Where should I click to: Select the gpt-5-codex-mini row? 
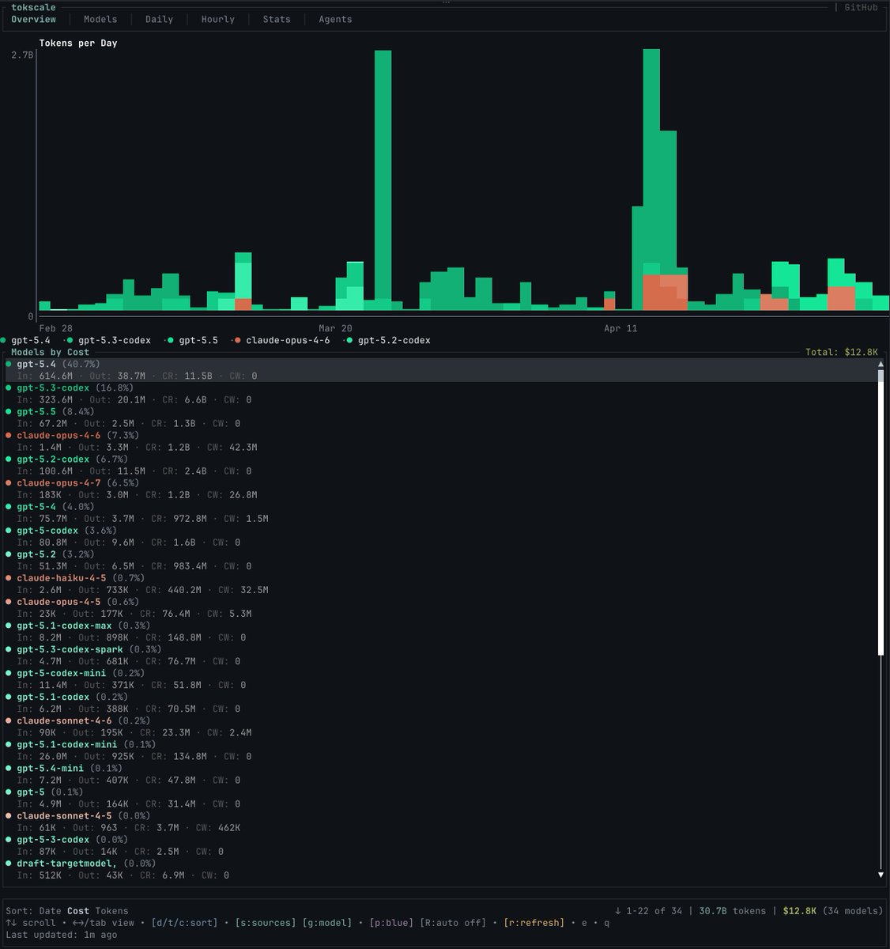441,679
